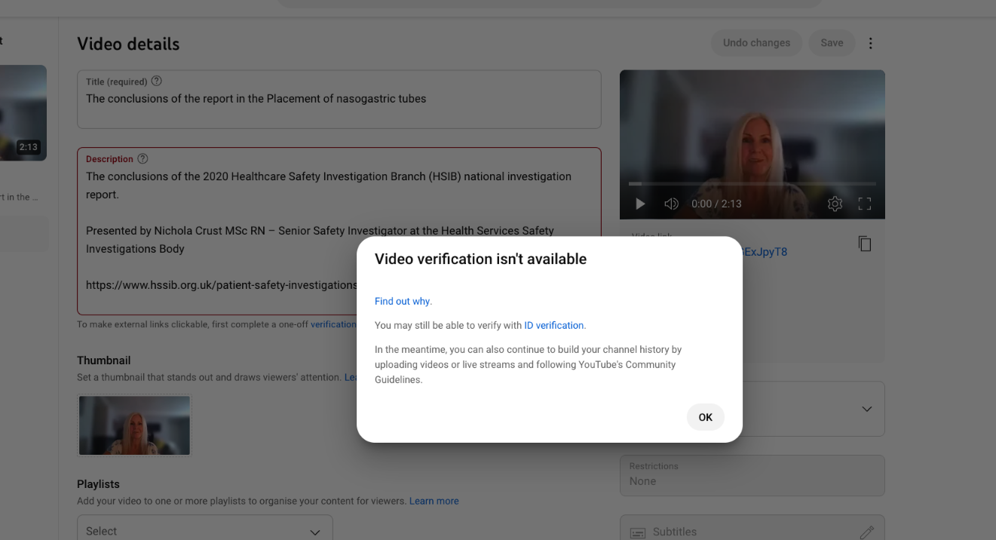The height and width of the screenshot is (540, 996).
Task: Open video player settings gear
Action: click(x=834, y=204)
